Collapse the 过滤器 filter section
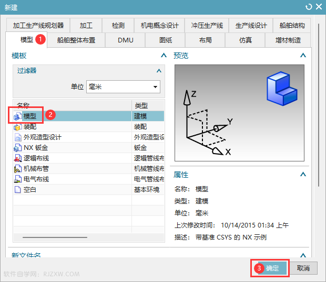 tap(159, 71)
